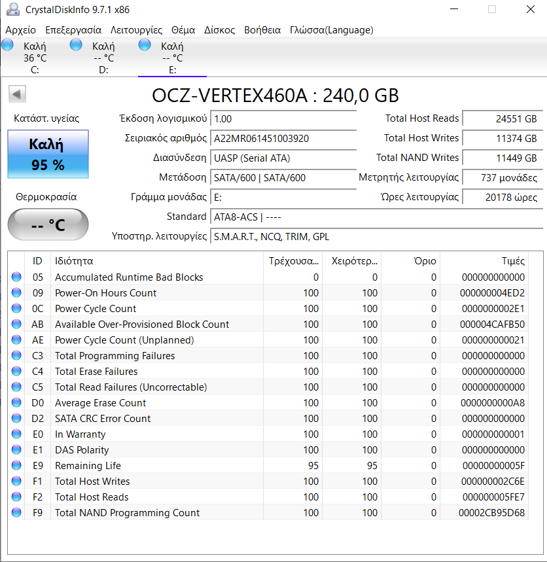Click the previous disk arrow button
Image resolution: width=547 pixels, height=562 pixels.
17,94
